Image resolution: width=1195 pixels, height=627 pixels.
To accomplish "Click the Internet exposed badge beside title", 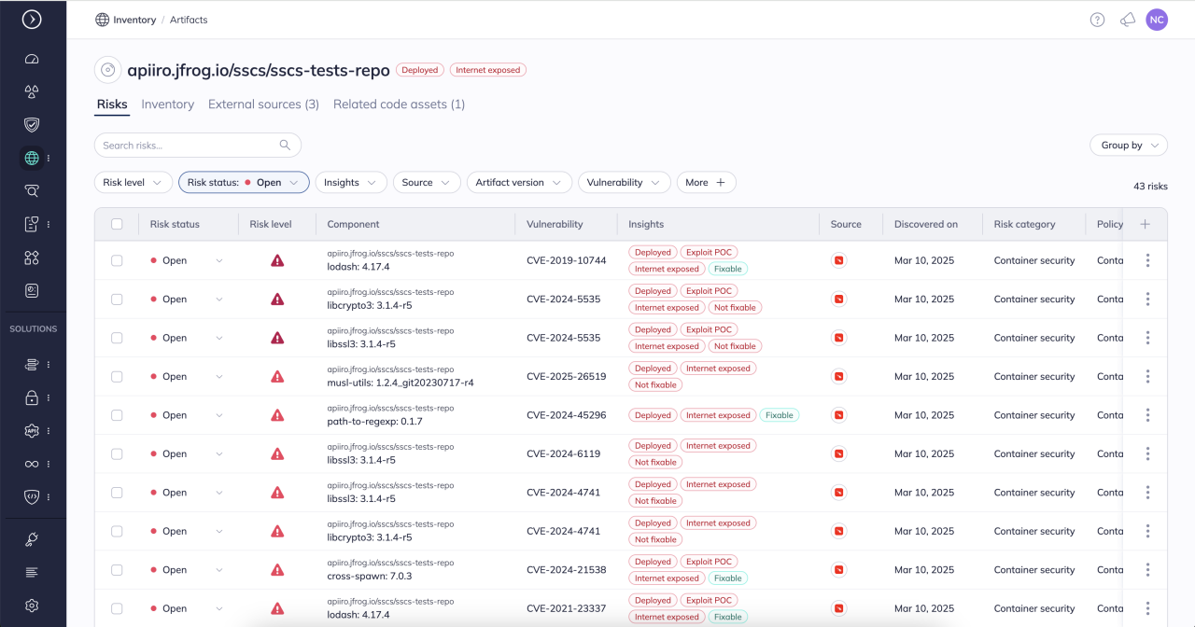I will pos(488,70).
